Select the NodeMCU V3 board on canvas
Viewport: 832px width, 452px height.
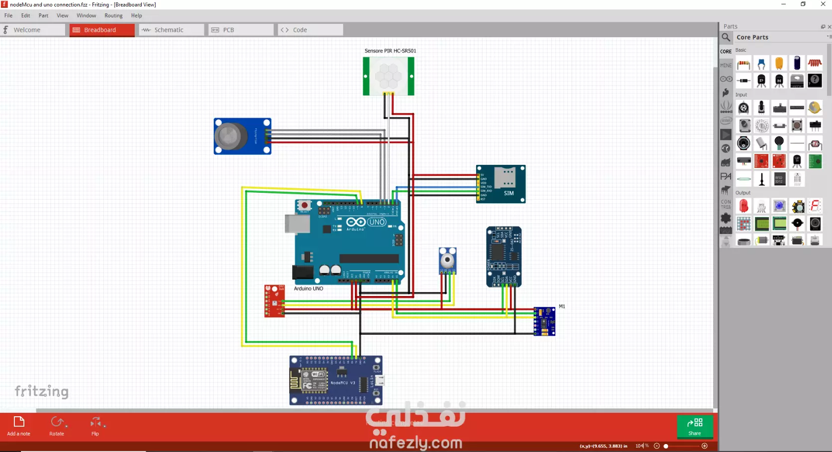pos(336,380)
